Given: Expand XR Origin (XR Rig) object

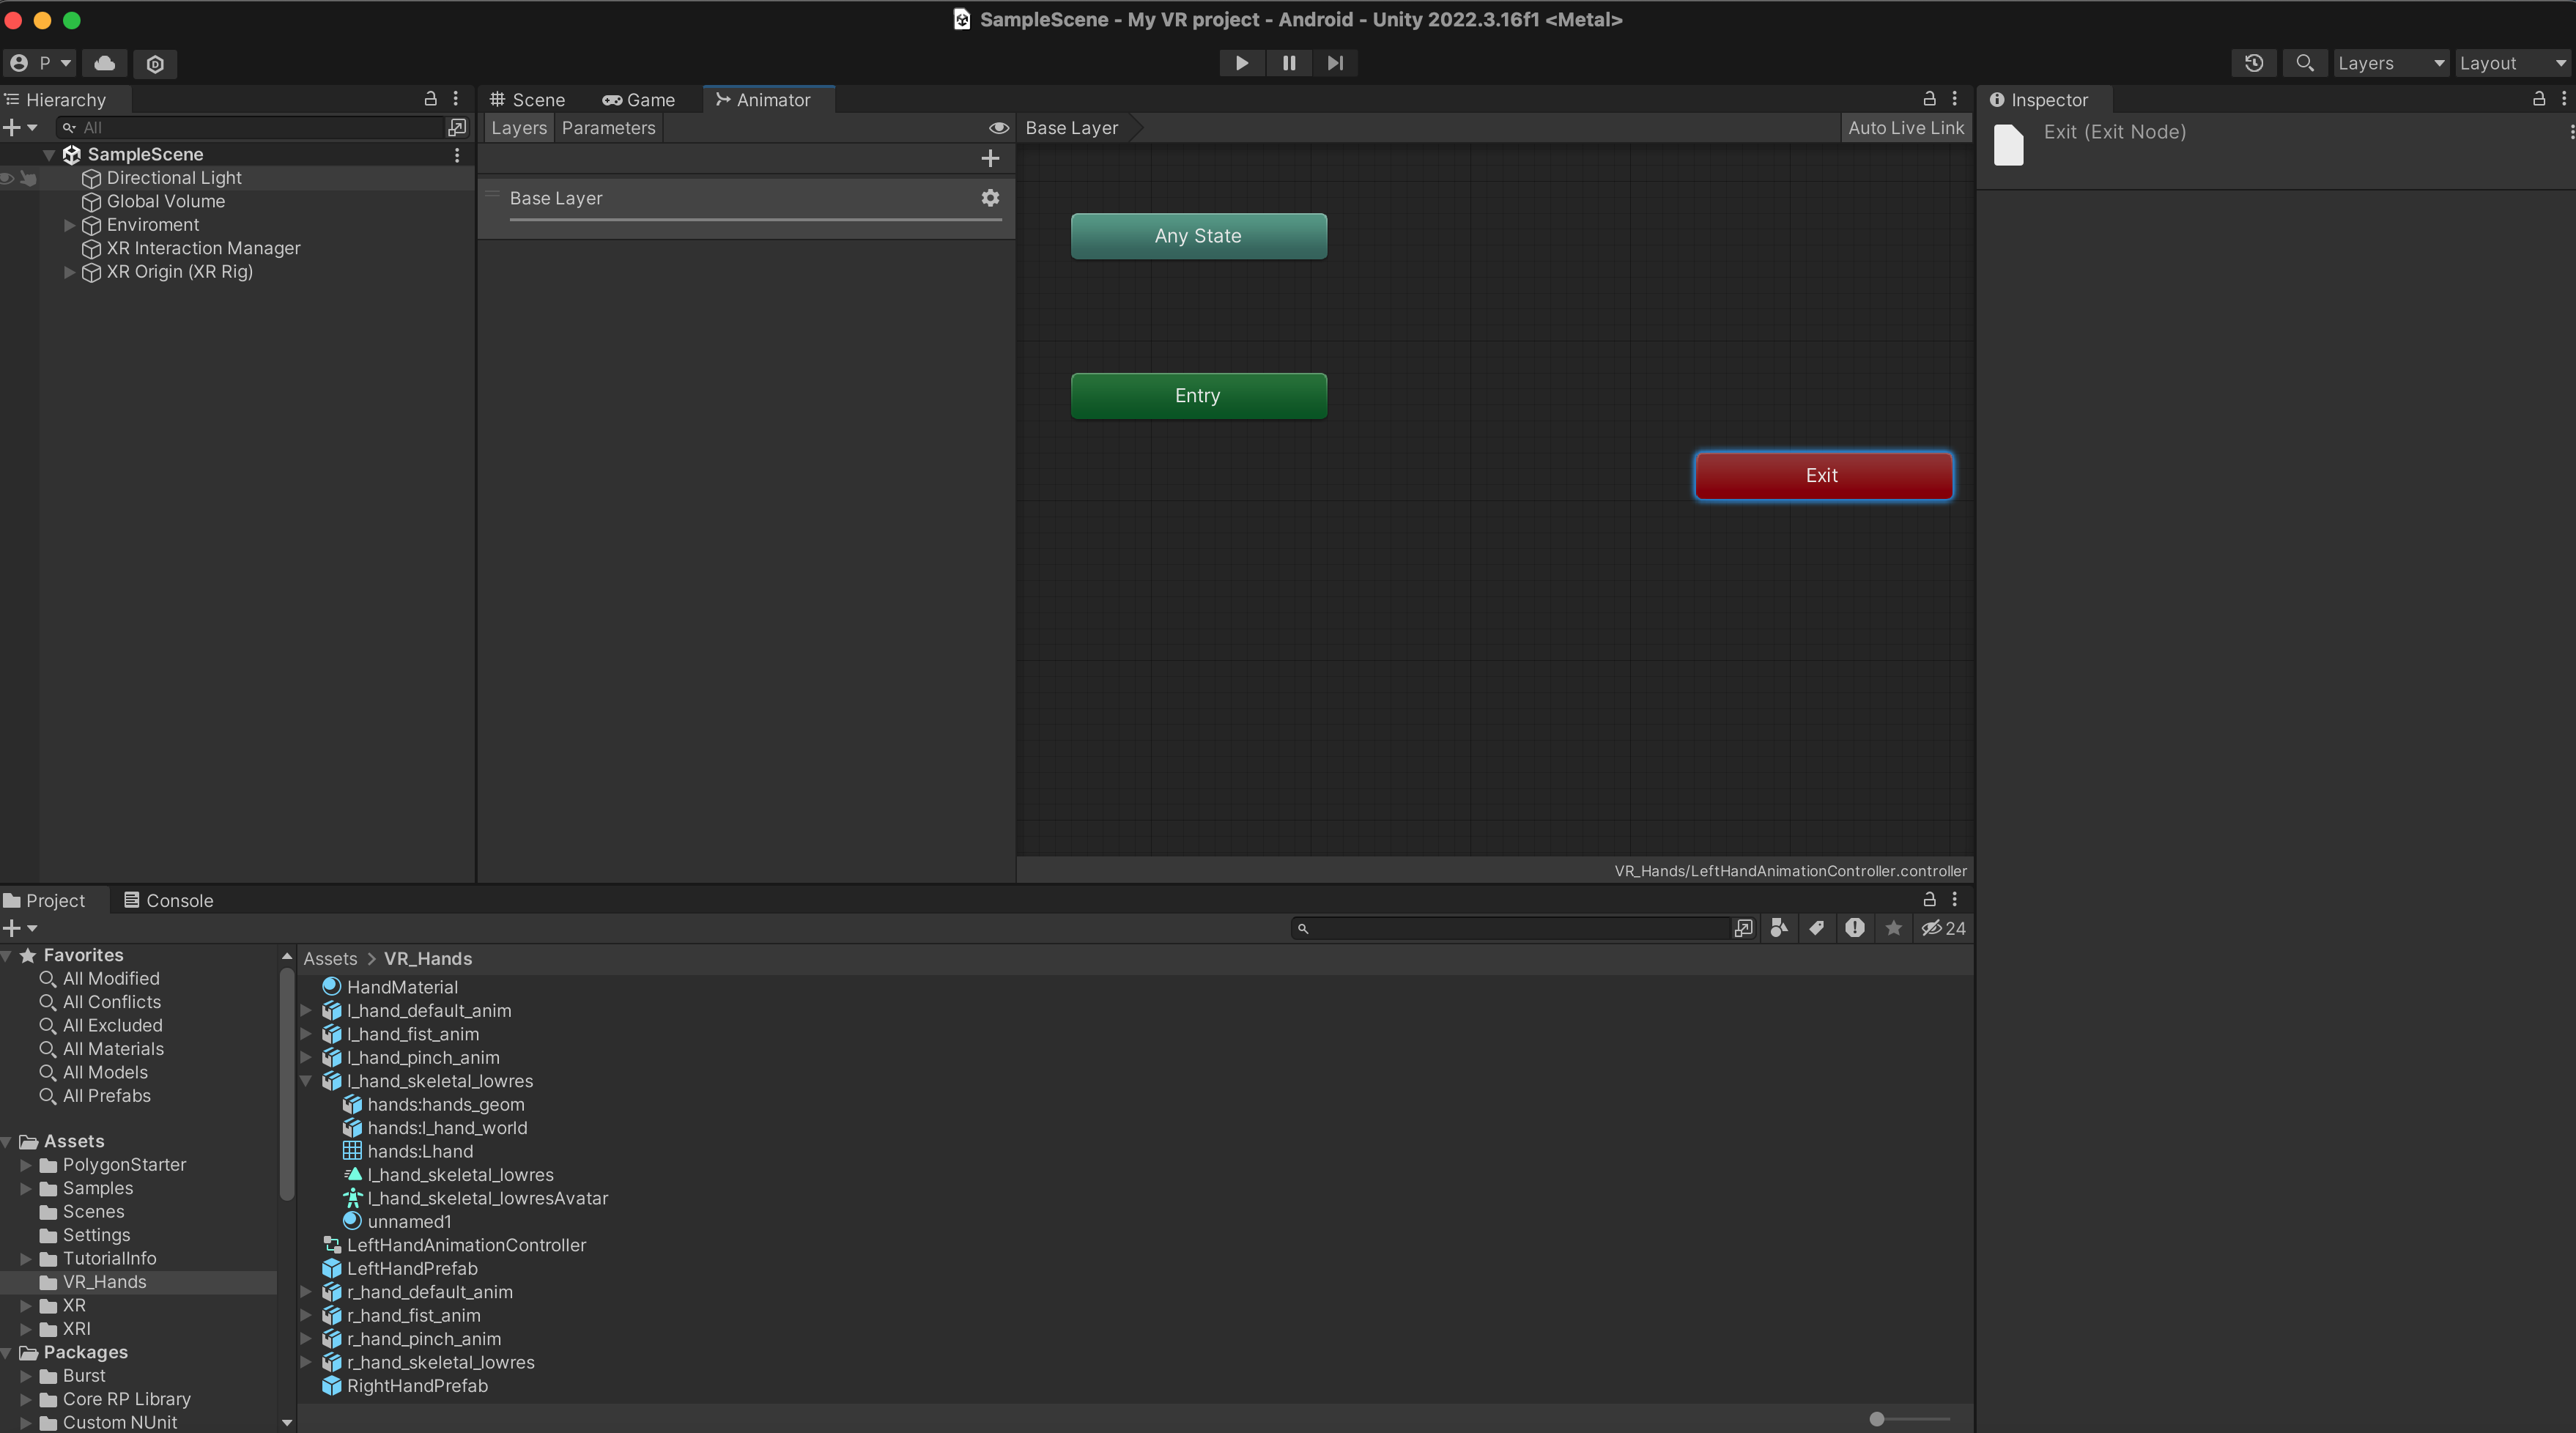Looking at the screenshot, I should point(69,272).
